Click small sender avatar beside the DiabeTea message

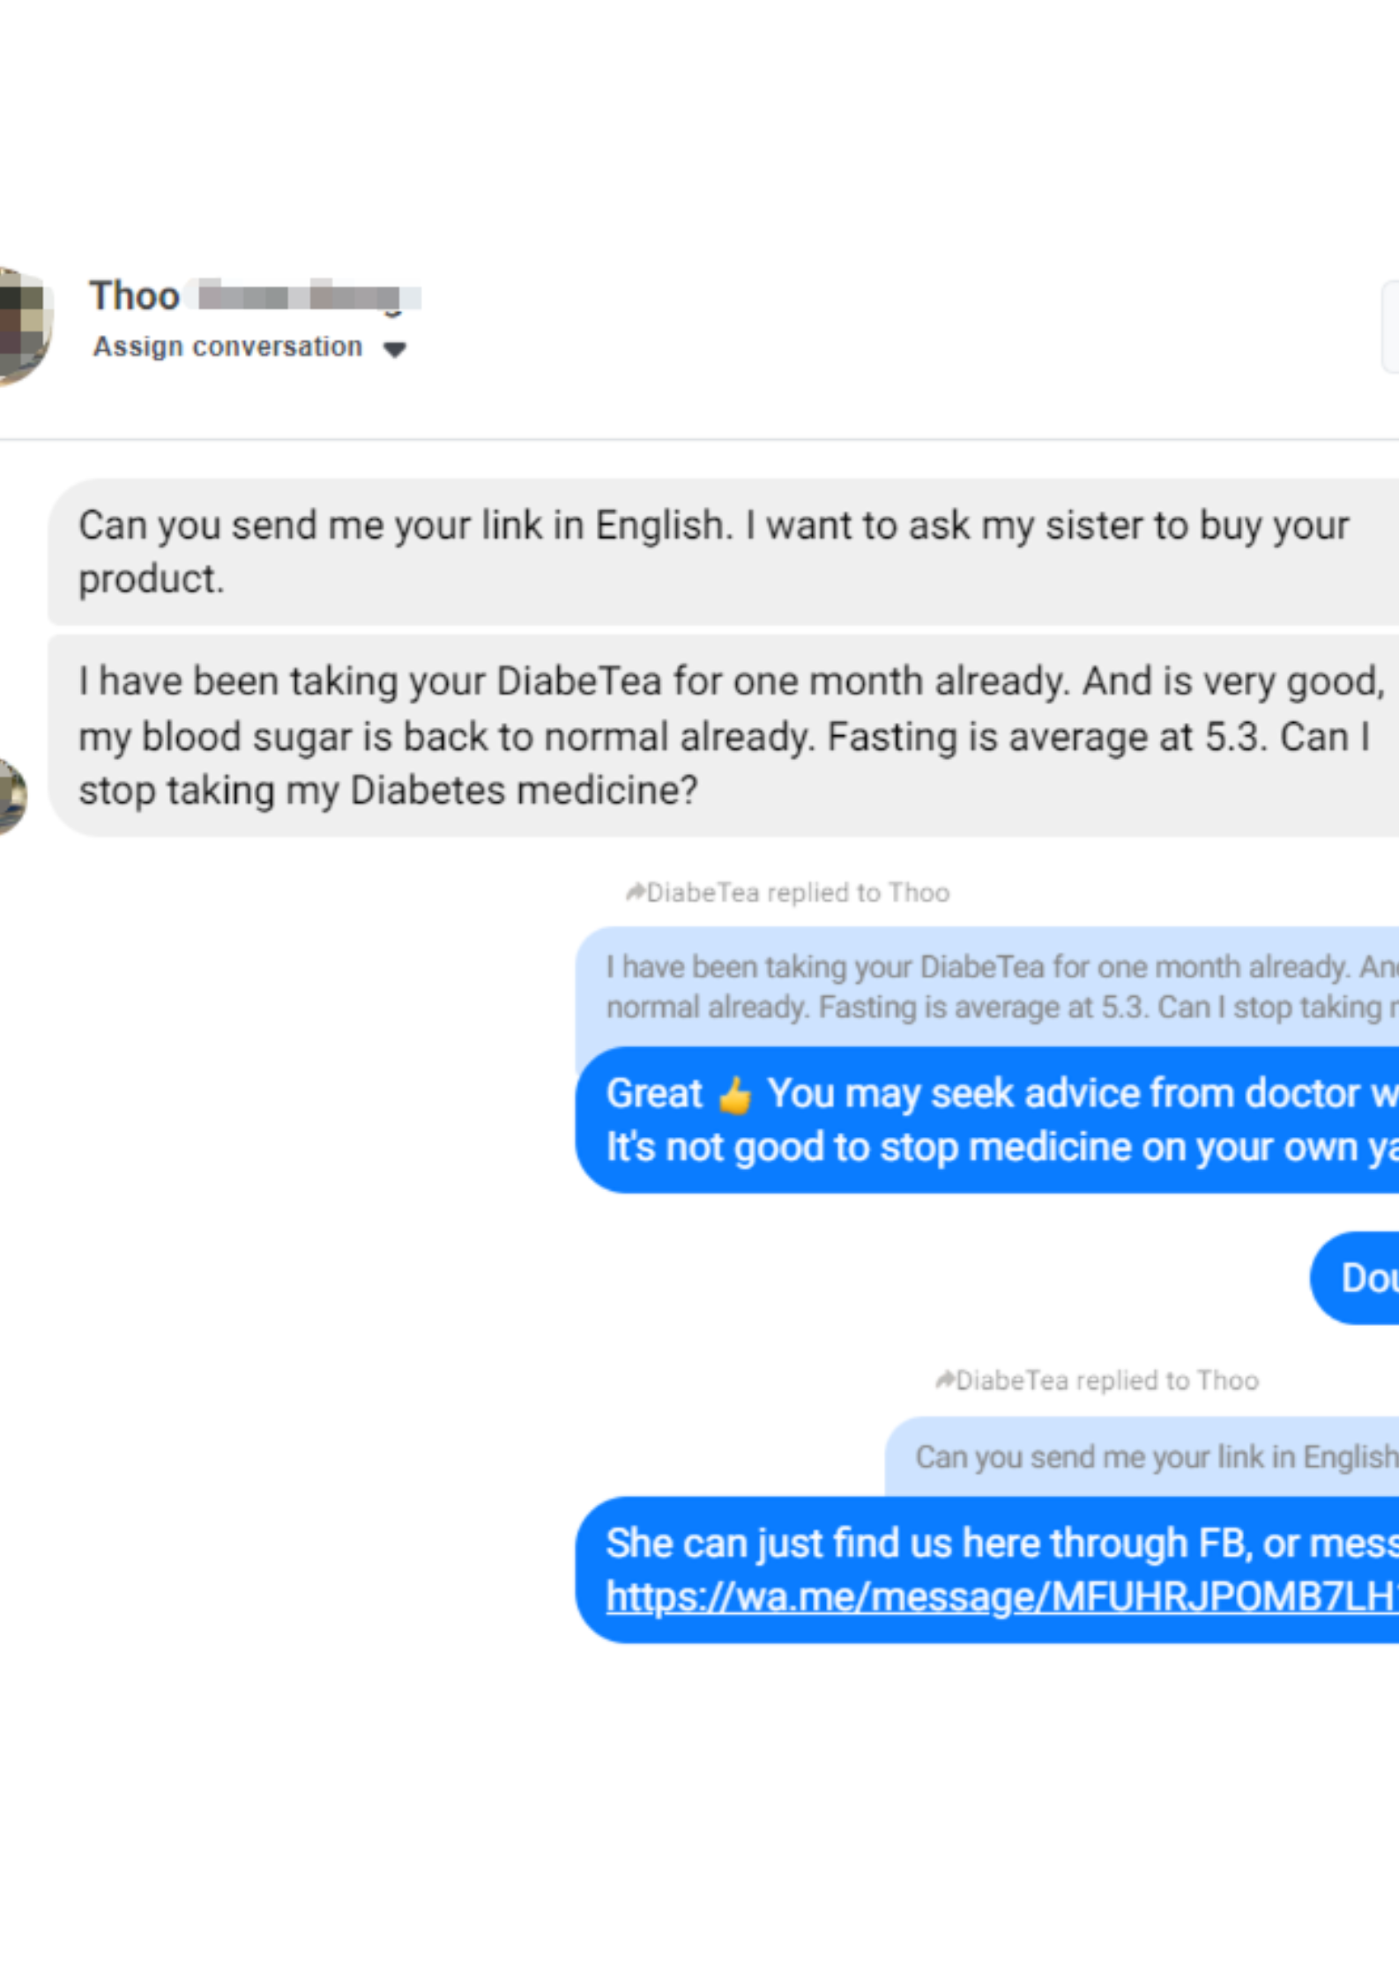pos(11,795)
